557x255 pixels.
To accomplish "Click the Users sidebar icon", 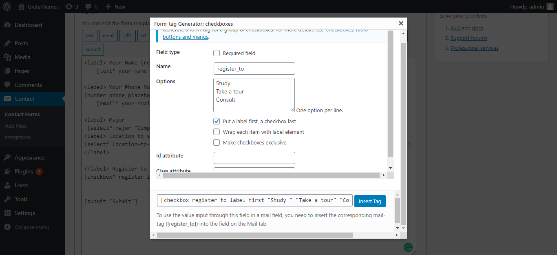I will tap(7, 185).
